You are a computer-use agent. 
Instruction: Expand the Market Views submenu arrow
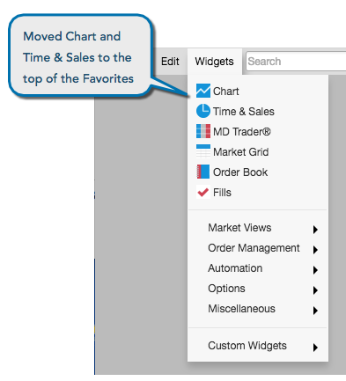pyautogui.click(x=315, y=230)
